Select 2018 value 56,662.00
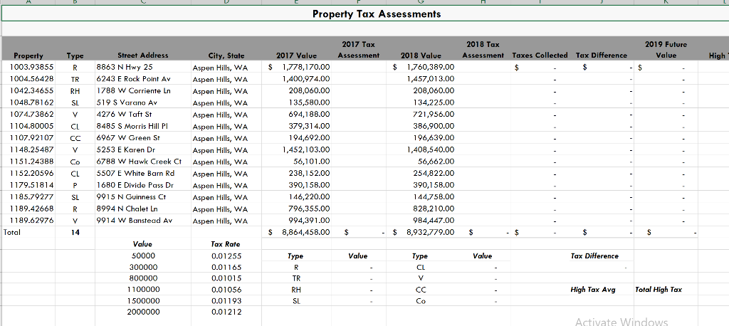Viewport: 729px width, 326px height. pyautogui.click(x=436, y=162)
